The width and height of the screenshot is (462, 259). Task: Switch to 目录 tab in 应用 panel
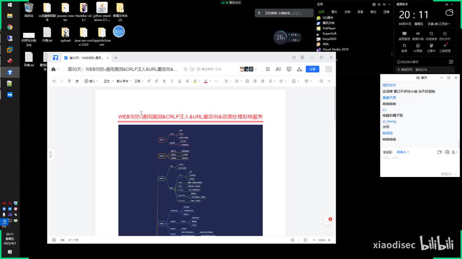[360, 12]
